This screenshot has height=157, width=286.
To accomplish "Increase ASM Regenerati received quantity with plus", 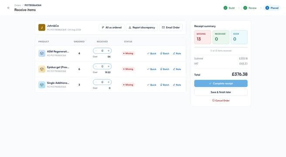I will click(x=109, y=51).
